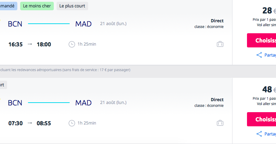Open the 'Partager' link for the 48 € flight
This screenshot has width=276, height=144.
click(x=270, y=134)
